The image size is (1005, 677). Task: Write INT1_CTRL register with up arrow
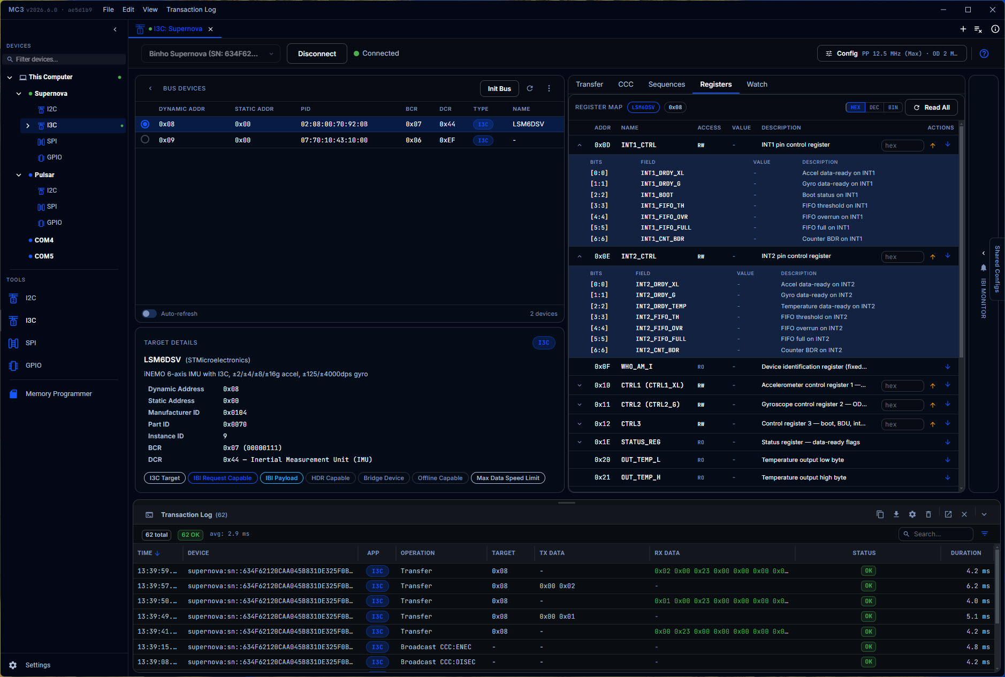933,145
